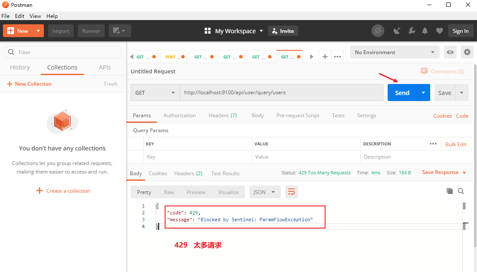This screenshot has width=477, height=272.
Task: Click the Import button
Action: tap(61, 31)
